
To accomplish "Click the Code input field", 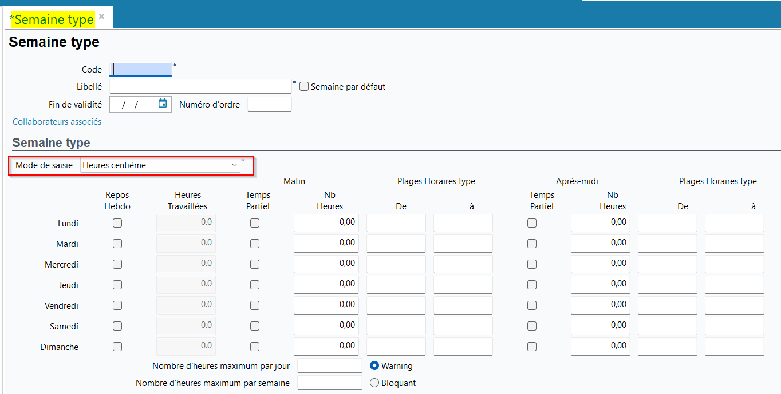I will [x=140, y=70].
